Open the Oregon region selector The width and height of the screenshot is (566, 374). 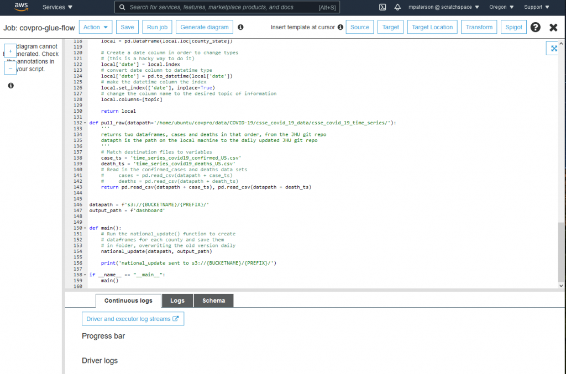pyautogui.click(x=501, y=7)
